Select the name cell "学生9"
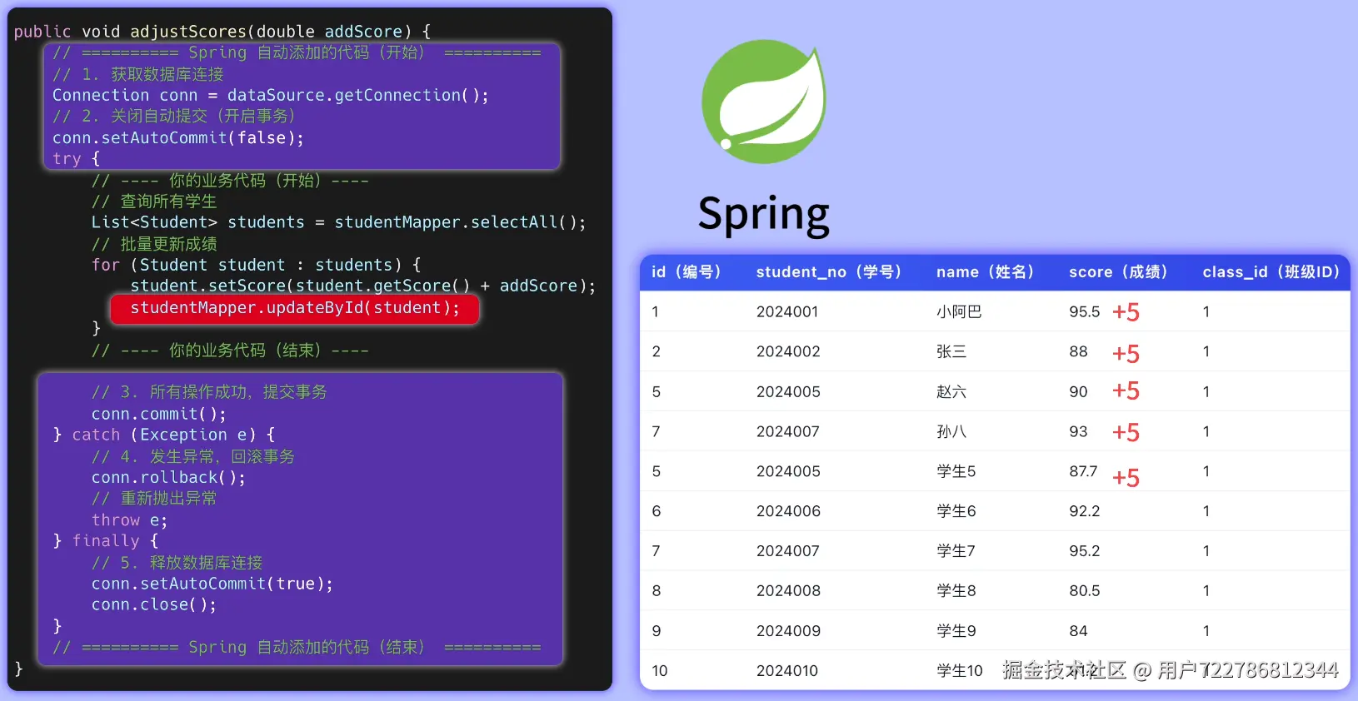 (956, 631)
